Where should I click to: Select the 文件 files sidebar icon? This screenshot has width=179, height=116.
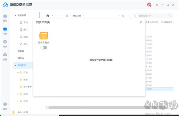point(5,31)
